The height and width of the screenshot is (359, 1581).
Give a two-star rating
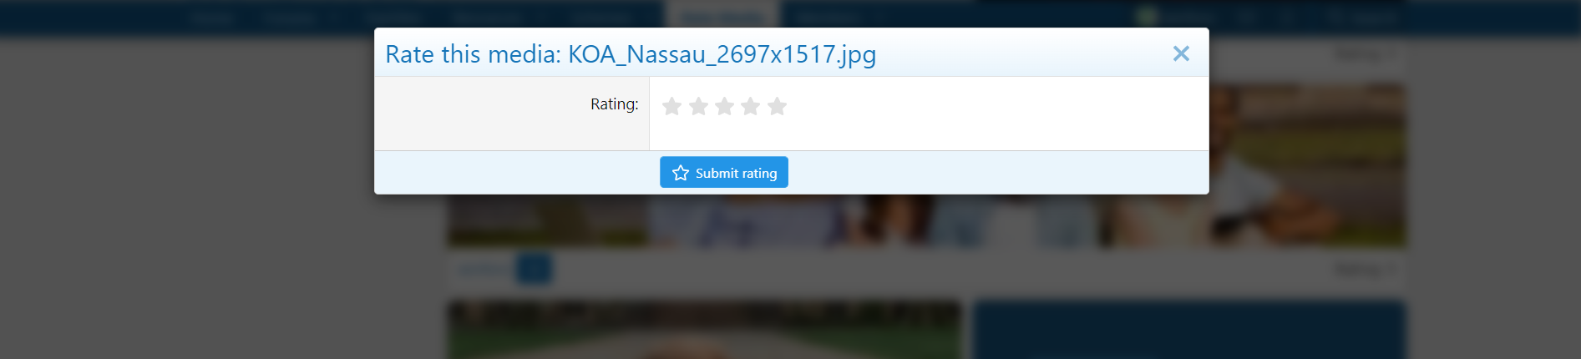[699, 106]
